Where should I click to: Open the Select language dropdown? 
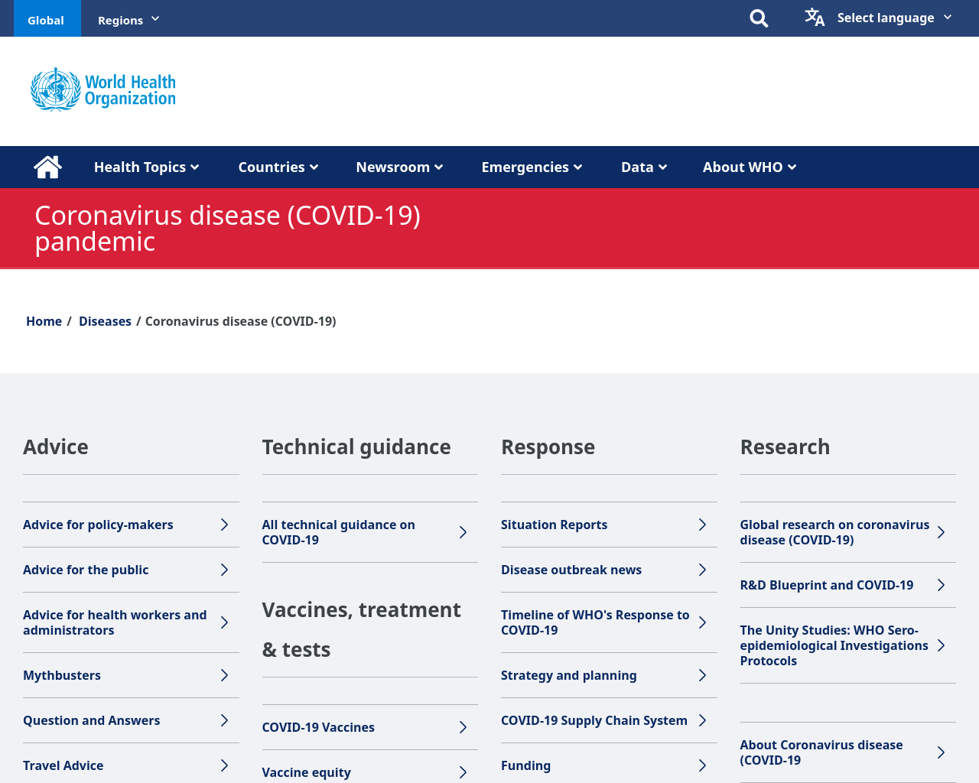[x=894, y=18]
